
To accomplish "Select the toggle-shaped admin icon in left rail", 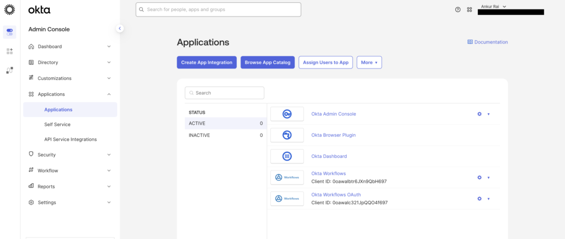I will [x=9, y=32].
